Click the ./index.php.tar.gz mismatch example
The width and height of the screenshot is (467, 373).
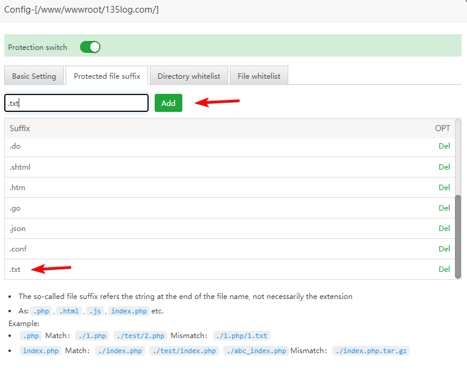point(371,351)
